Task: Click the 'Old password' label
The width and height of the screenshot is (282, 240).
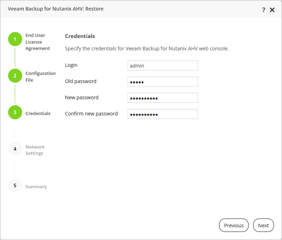Action: [x=81, y=81]
